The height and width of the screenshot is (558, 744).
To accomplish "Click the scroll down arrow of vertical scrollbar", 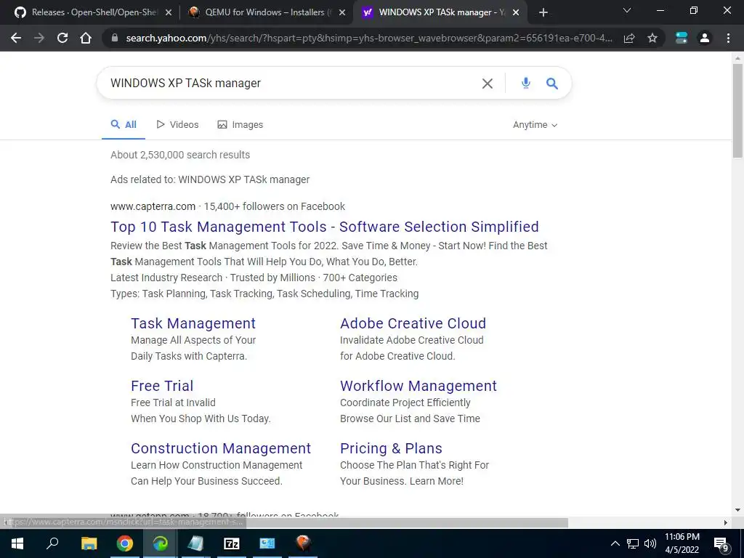I will (737, 510).
